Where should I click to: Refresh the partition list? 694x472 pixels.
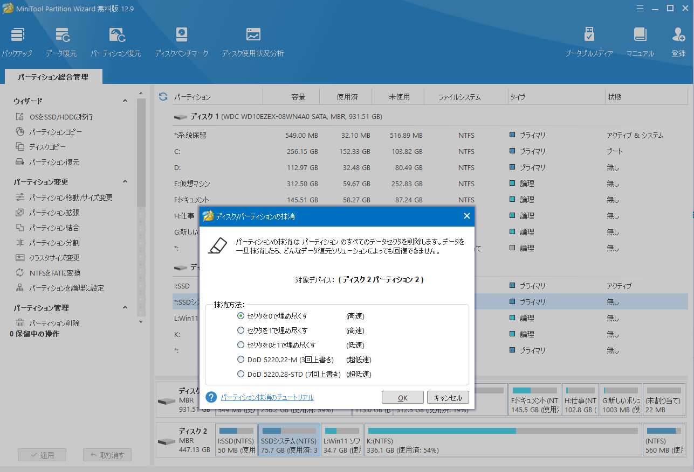tap(163, 97)
